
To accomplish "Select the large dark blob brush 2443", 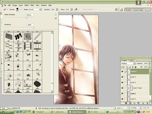I will (x=37, y=85).
